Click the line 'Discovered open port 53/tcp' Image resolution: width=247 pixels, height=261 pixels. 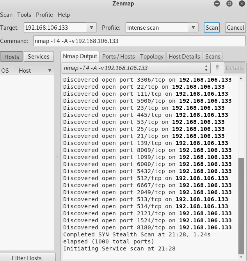[x=144, y=122]
